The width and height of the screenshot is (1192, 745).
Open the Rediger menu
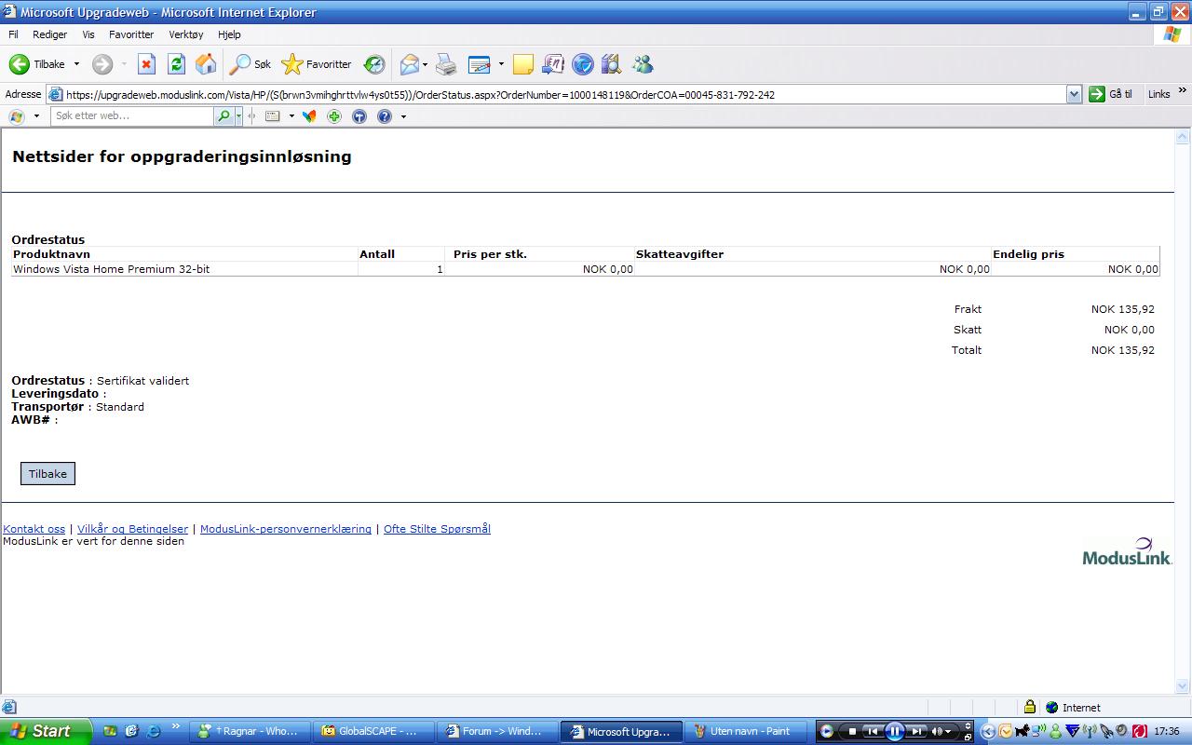pyautogui.click(x=49, y=34)
